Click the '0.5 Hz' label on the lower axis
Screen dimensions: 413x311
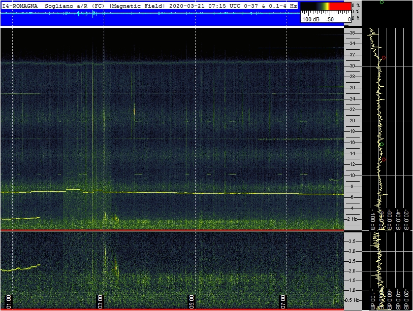click(352, 300)
